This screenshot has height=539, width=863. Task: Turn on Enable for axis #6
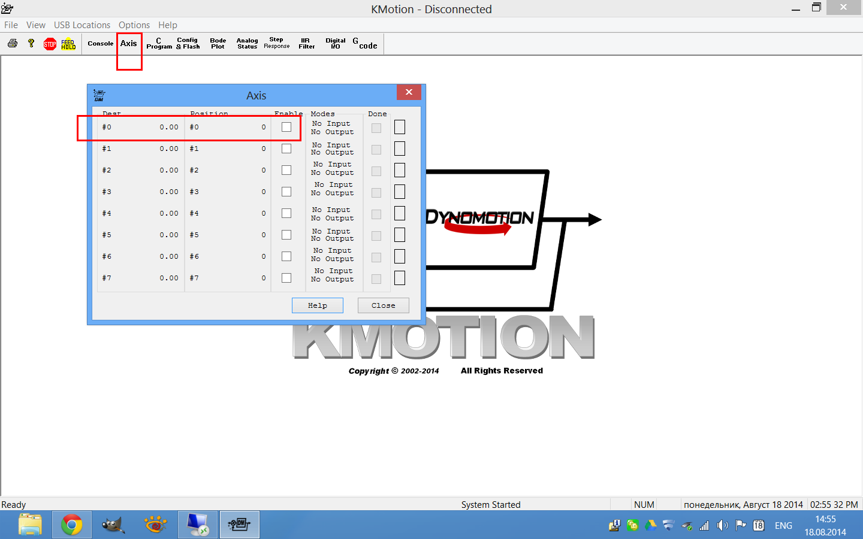[x=286, y=256]
